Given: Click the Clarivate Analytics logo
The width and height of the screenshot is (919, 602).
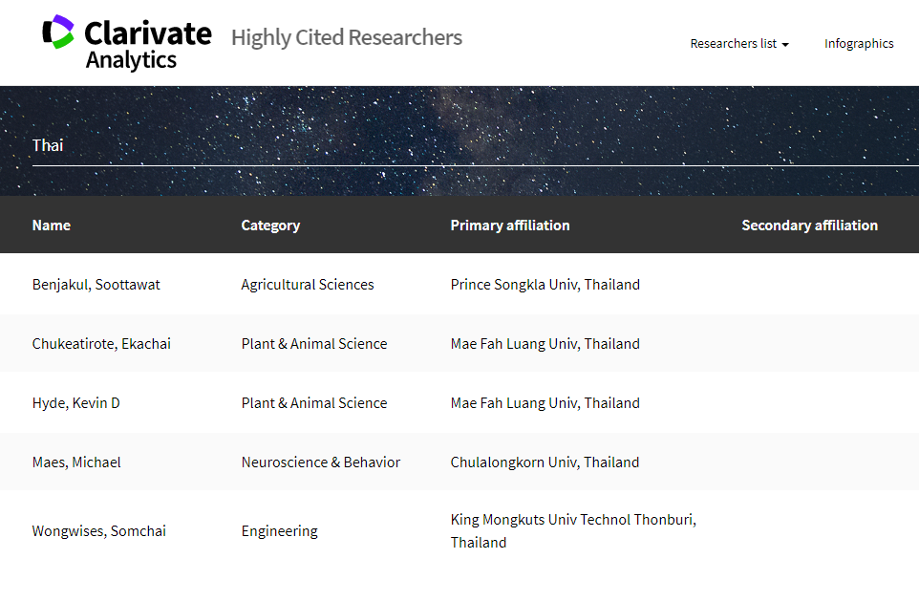Looking at the screenshot, I should 127,43.
